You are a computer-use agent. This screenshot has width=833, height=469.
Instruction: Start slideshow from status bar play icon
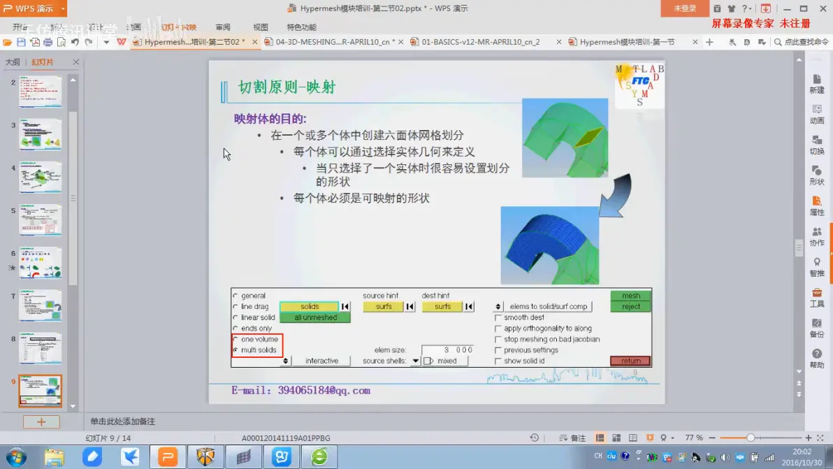[649, 438]
